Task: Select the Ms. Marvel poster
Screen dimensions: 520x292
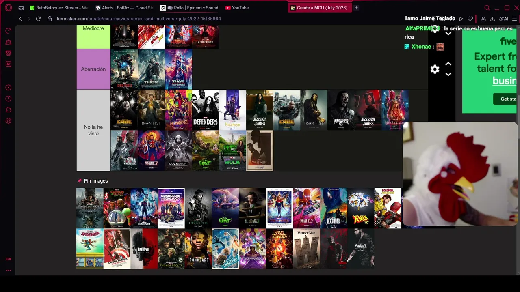Action: 178,110
